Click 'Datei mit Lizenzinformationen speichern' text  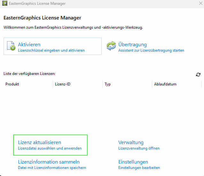click(52, 168)
